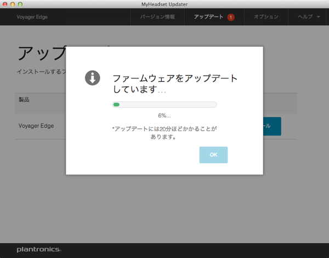Open the オプション tab
The height and width of the screenshot is (258, 329).
266,17
